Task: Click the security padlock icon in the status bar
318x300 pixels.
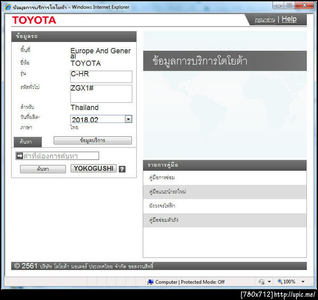Action: pyautogui.click(x=262, y=282)
